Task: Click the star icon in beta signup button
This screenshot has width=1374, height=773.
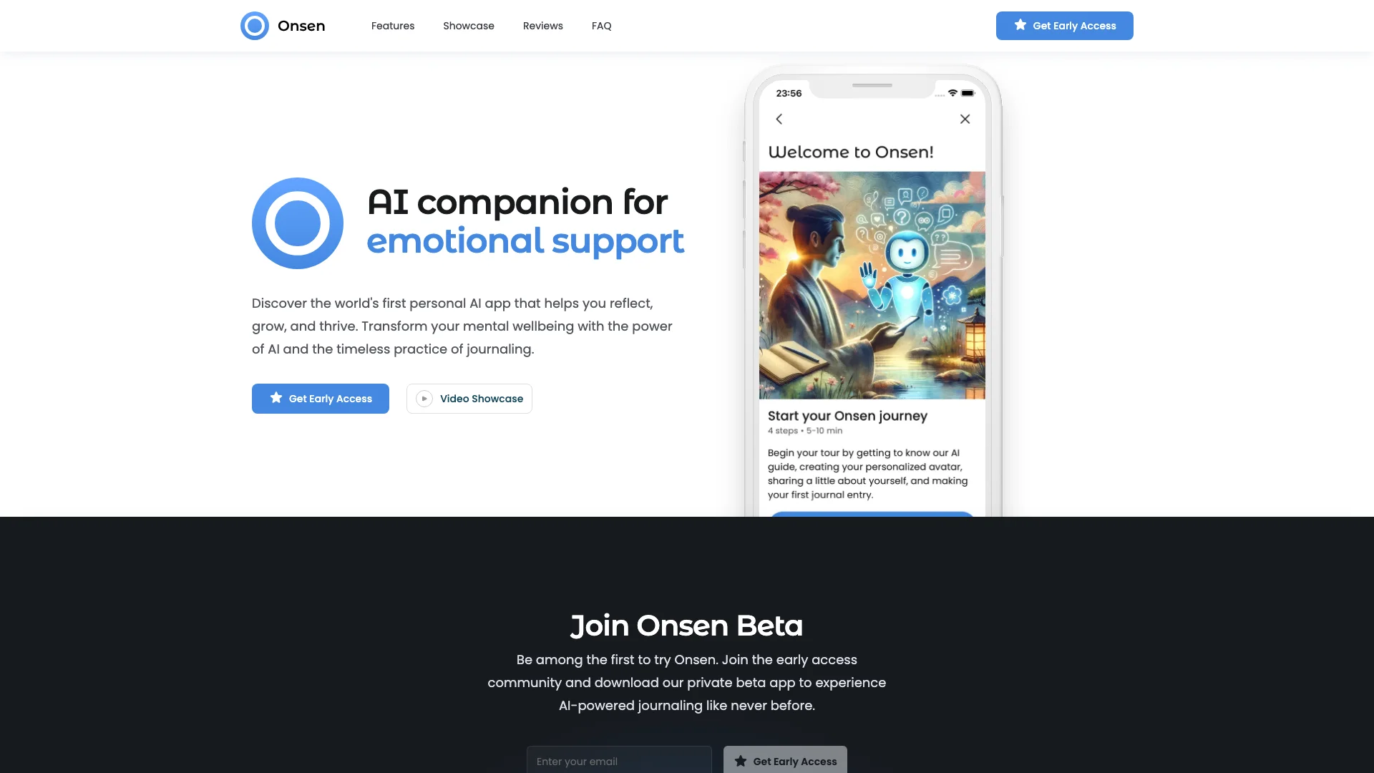Action: pos(740,761)
